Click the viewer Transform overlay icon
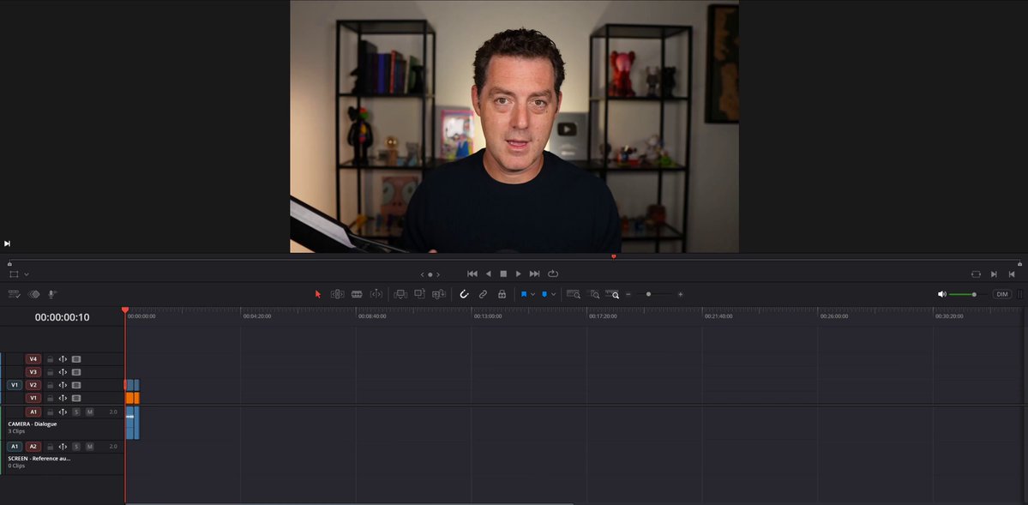The width and height of the screenshot is (1028, 505). coord(14,274)
